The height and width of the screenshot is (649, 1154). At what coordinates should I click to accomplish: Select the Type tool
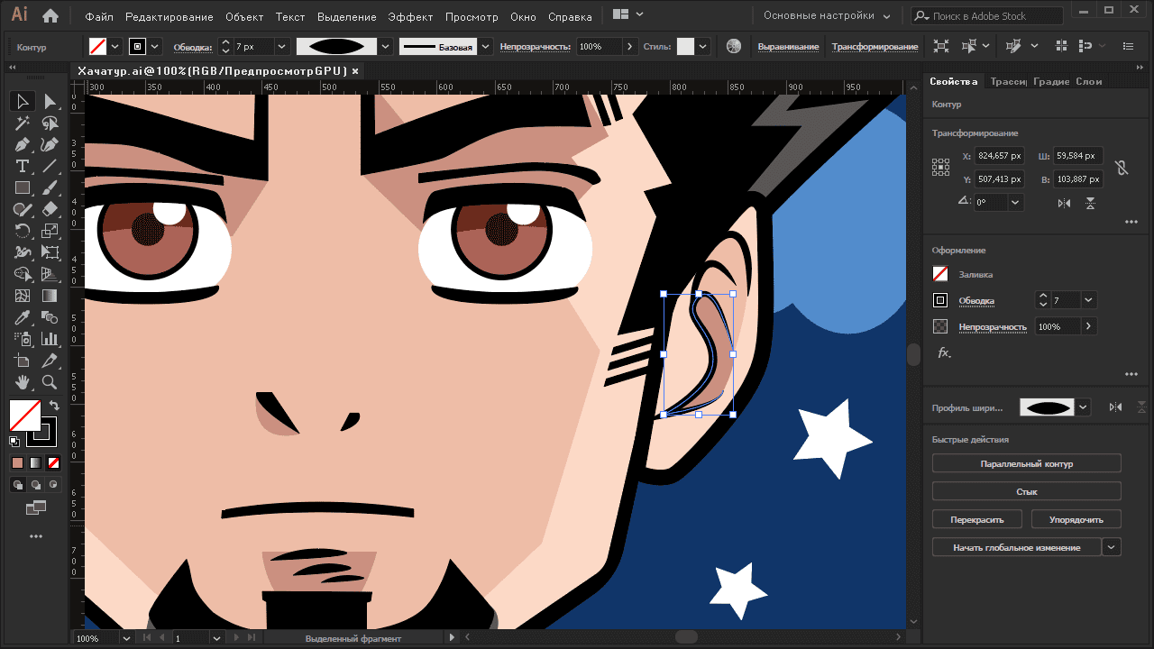click(x=23, y=167)
